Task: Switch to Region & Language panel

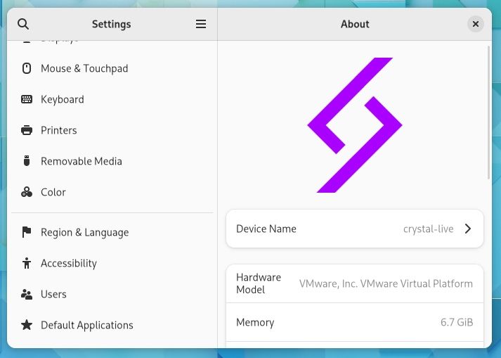Action: pos(85,233)
